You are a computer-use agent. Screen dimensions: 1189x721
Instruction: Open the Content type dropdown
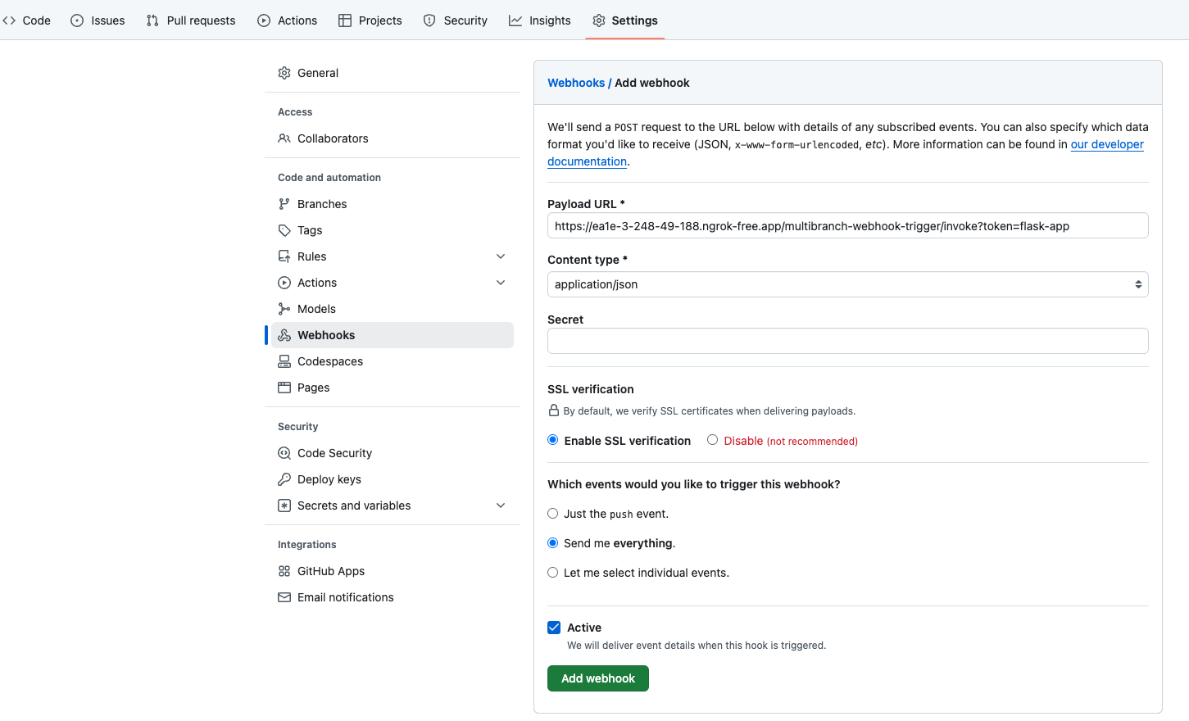coord(847,284)
